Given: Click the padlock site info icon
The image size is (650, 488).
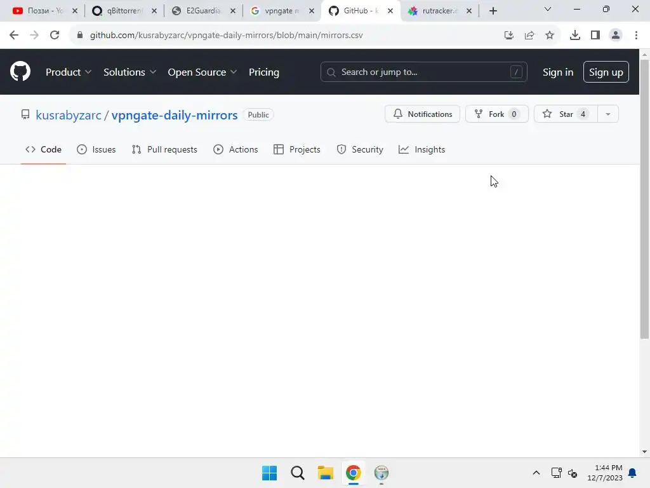Looking at the screenshot, I should (80, 35).
